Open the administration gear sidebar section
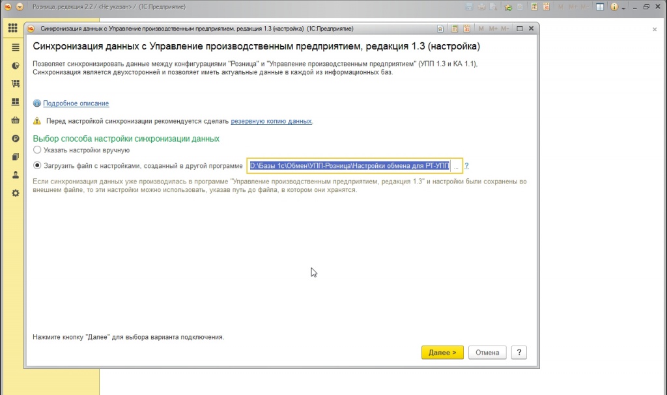667x395 pixels. [x=16, y=193]
